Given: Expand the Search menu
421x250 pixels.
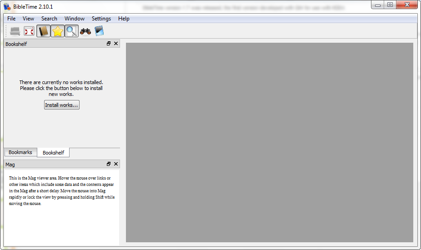Looking at the screenshot, I should (x=49, y=19).
